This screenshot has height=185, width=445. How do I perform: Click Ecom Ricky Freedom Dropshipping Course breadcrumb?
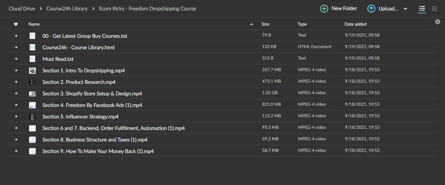pyautogui.click(x=147, y=9)
